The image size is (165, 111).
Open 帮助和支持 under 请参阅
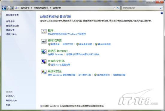11,101
